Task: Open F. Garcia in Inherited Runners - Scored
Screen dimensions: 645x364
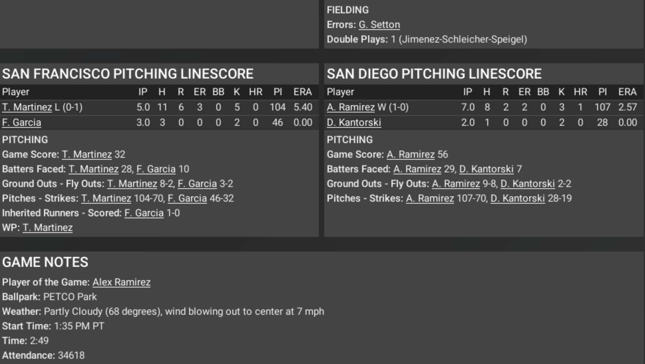Action: tap(144, 213)
